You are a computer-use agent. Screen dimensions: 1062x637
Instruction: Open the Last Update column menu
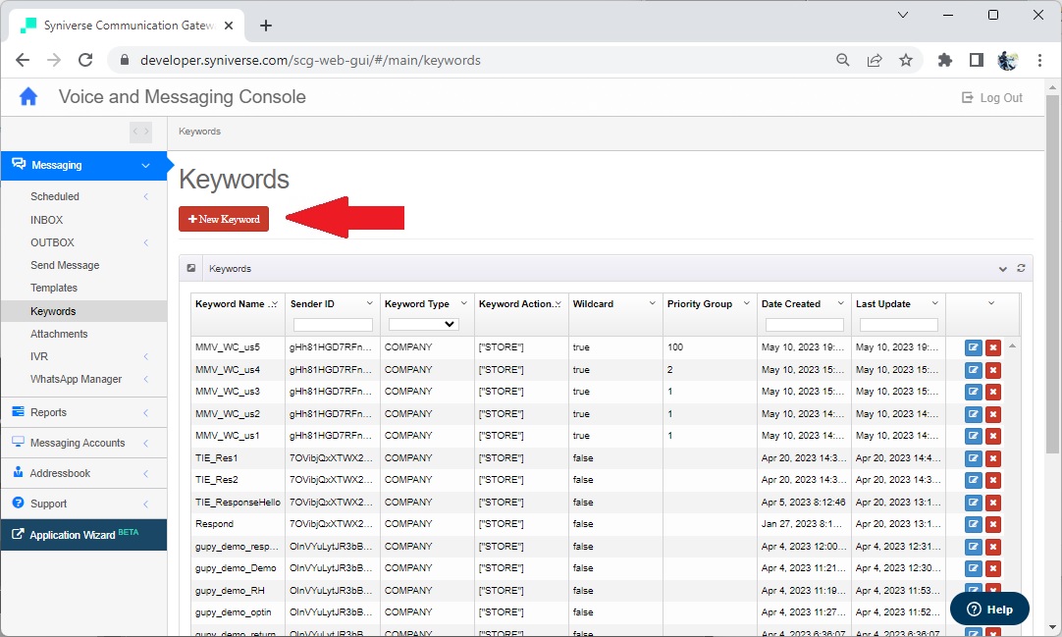(x=934, y=303)
